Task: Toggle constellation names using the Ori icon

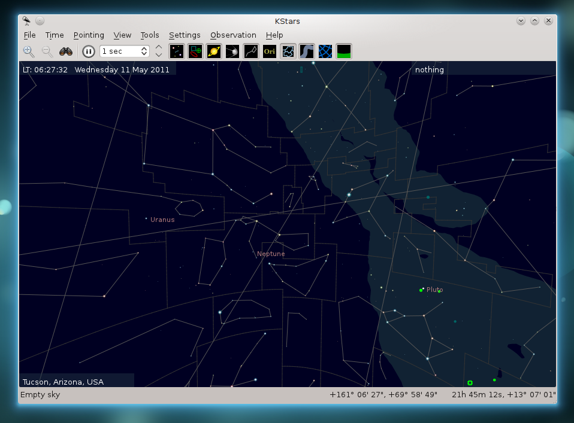Action: [270, 51]
